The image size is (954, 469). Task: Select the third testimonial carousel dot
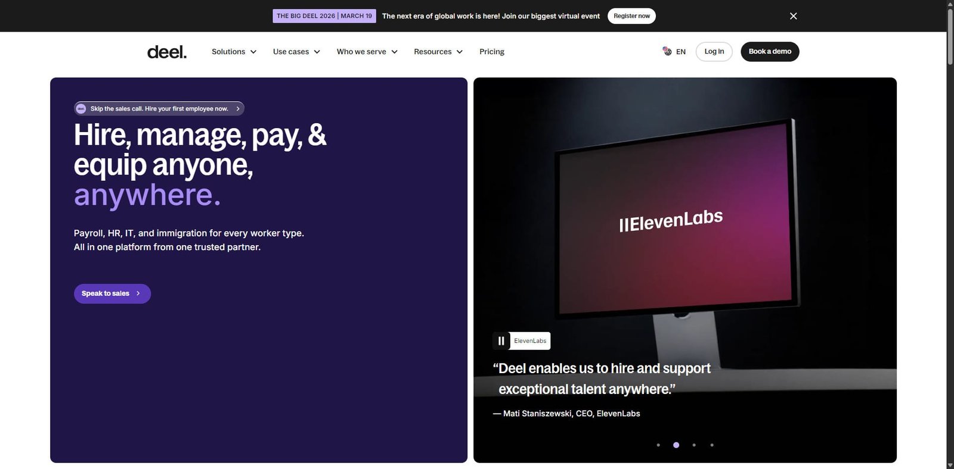point(694,445)
